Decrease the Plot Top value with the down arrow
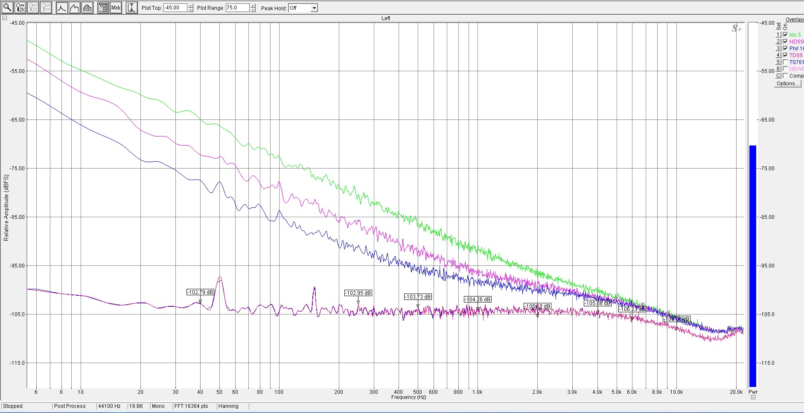 (x=190, y=10)
